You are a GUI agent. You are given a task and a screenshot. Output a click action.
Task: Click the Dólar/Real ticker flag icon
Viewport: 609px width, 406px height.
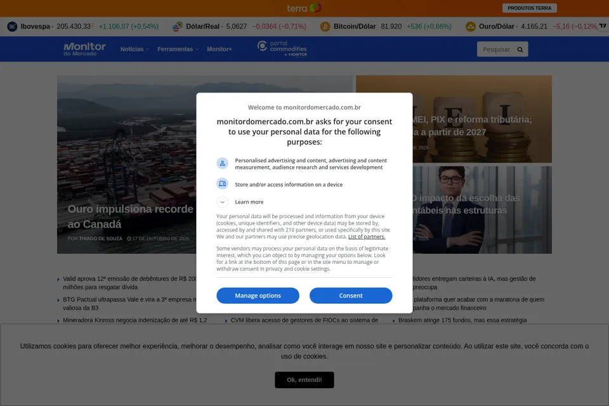(177, 27)
